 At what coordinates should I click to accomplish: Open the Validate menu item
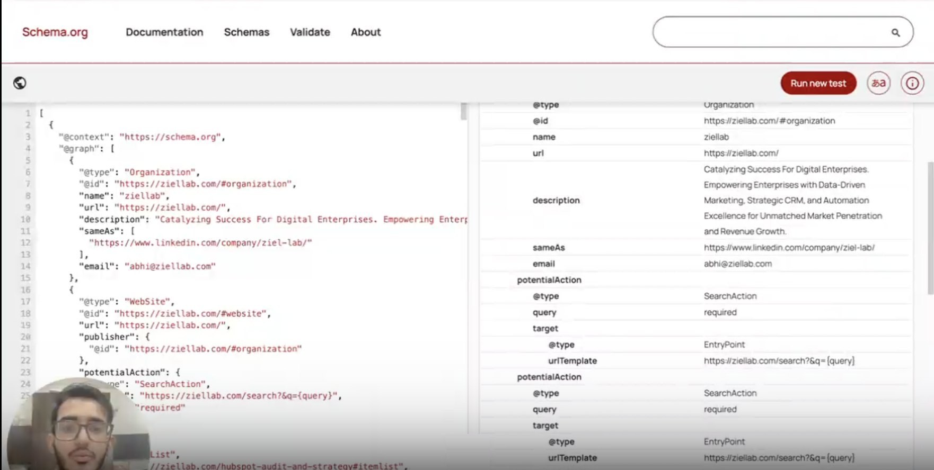pyautogui.click(x=310, y=32)
